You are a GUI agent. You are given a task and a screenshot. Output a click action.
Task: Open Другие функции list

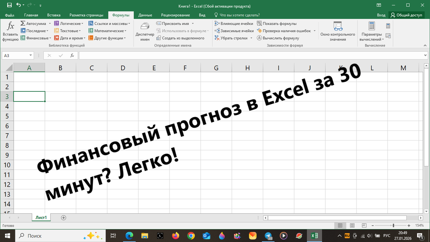[107, 38]
